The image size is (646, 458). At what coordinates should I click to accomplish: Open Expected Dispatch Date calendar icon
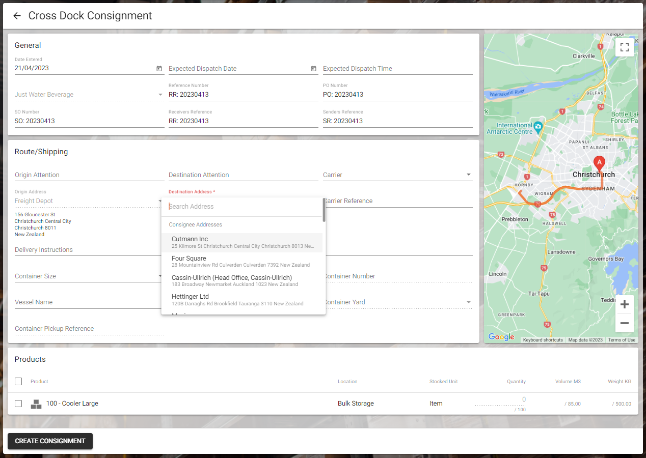pos(313,69)
